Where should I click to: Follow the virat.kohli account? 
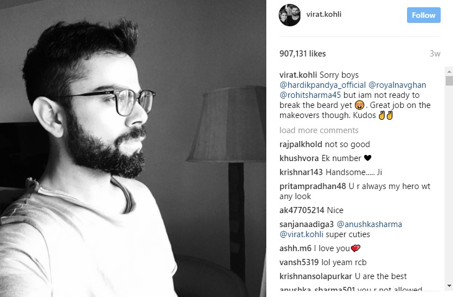tap(423, 15)
